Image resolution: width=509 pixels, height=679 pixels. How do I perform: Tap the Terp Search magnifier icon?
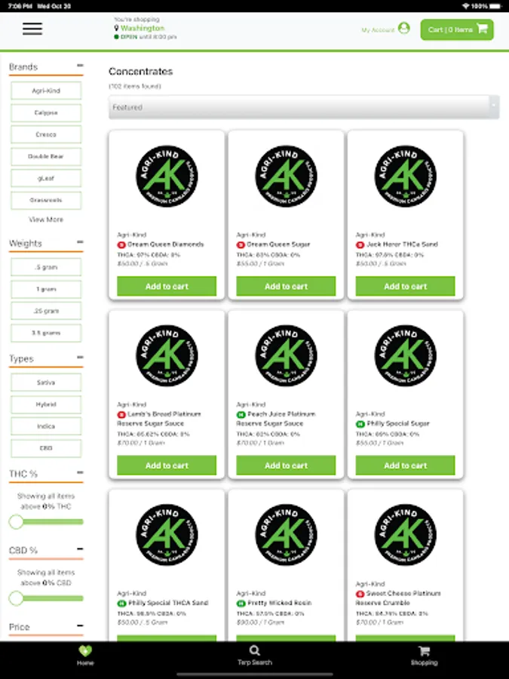click(255, 650)
